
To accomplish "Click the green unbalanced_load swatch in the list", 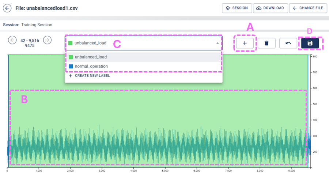I will coord(71,57).
